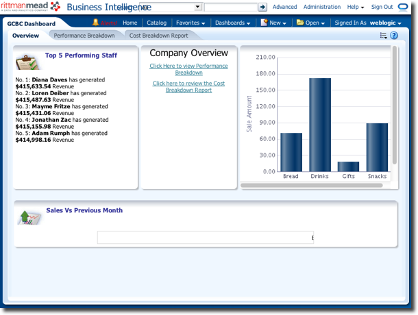Click the Rittman Mead logo

30,7
